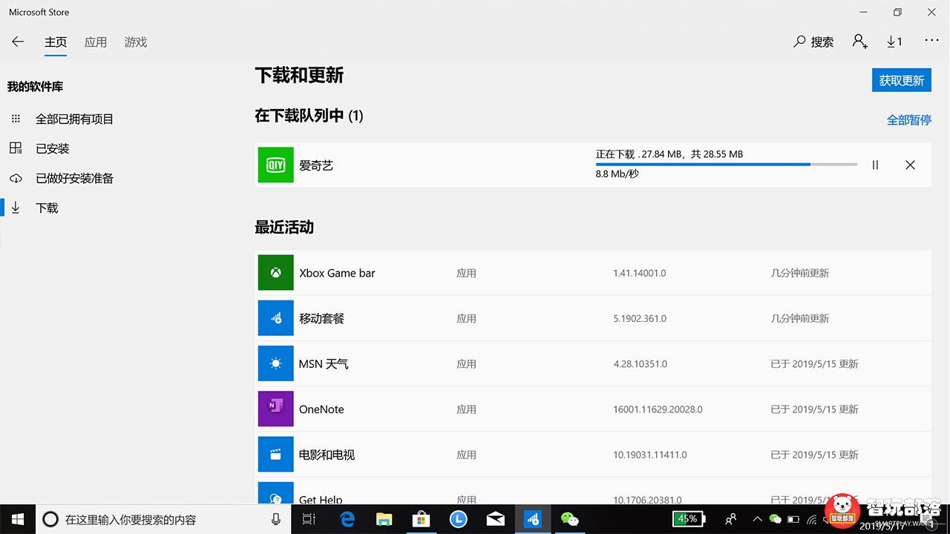The width and height of the screenshot is (950, 534).
Task: Open the People icon on the taskbar
Action: coord(731,519)
